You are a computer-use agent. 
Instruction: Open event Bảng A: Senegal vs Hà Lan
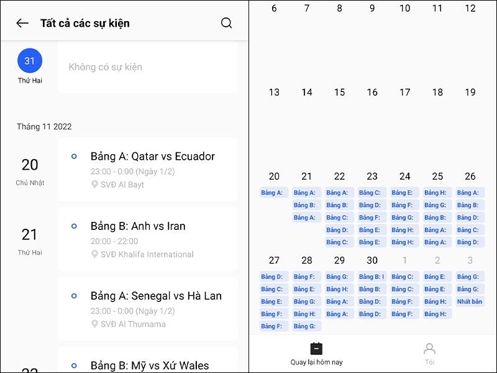click(156, 296)
